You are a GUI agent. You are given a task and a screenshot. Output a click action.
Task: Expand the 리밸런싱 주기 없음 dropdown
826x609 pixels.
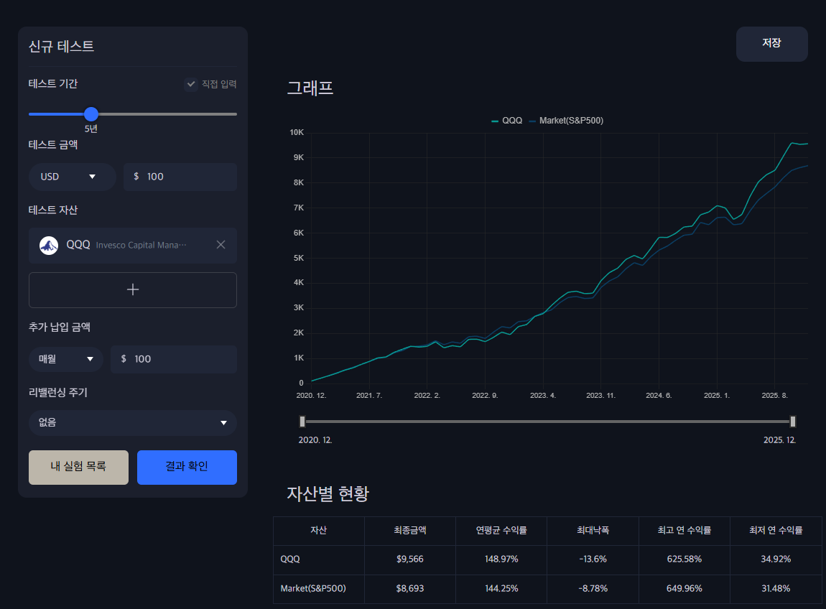(x=133, y=422)
